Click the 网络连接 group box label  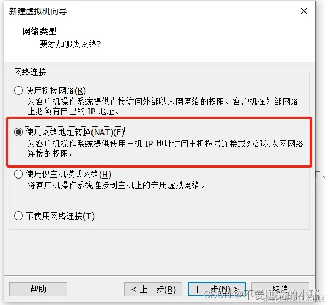[x=30, y=72]
